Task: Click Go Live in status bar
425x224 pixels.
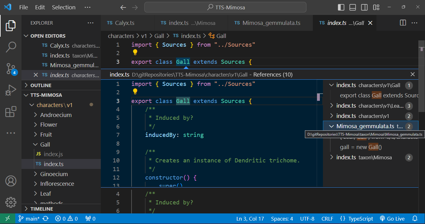Action: point(392,219)
